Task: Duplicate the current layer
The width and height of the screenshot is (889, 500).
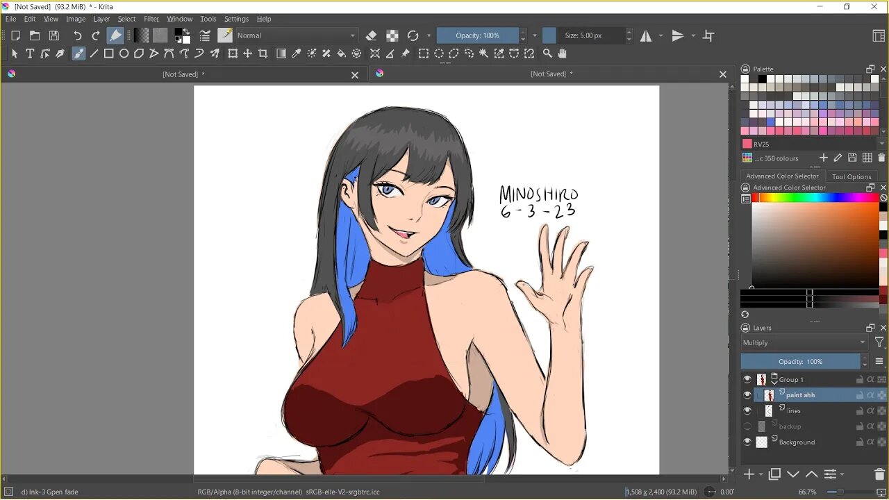Action: click(774, 474)
